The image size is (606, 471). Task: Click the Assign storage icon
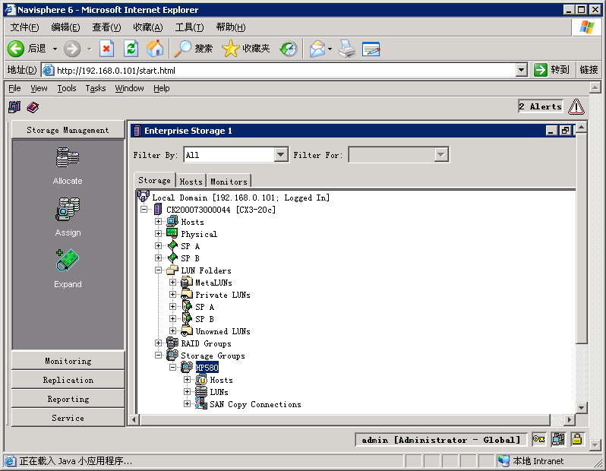tap(68, 209)
